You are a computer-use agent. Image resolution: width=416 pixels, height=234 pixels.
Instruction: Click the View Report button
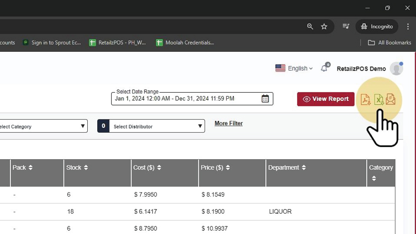[326, 99]
